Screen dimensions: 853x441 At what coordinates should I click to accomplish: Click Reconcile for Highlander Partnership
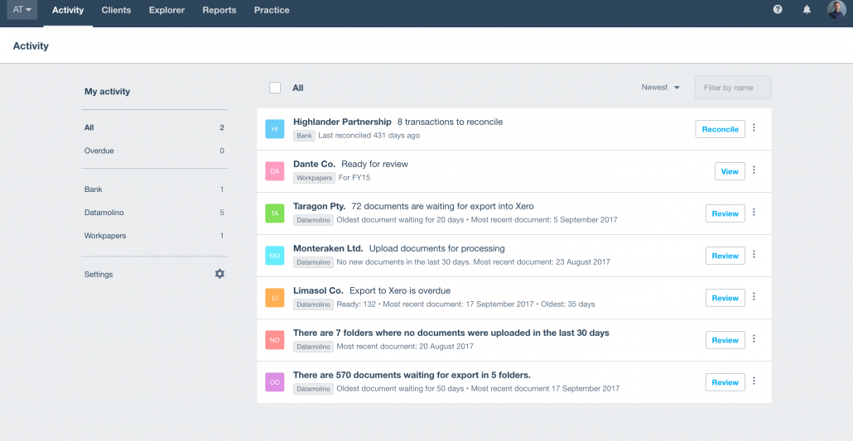(720, 129)
